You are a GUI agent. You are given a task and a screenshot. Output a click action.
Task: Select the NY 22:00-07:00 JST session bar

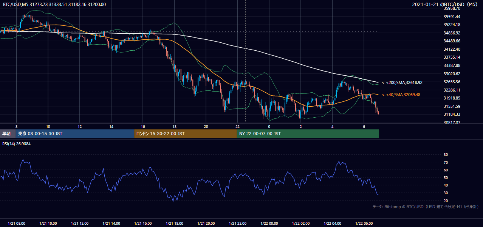click(308, 134)
